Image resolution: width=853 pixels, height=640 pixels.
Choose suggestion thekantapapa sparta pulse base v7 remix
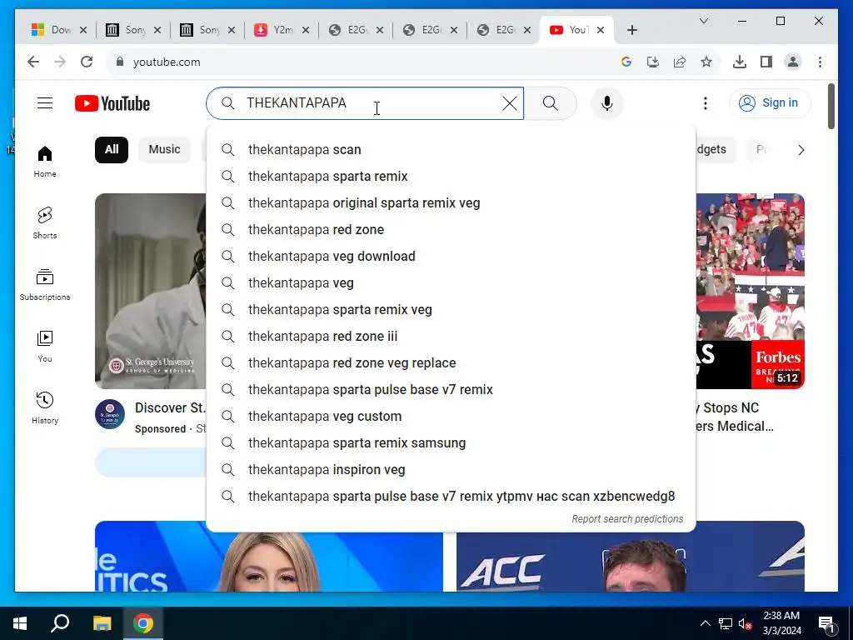(x=451, y=390)
